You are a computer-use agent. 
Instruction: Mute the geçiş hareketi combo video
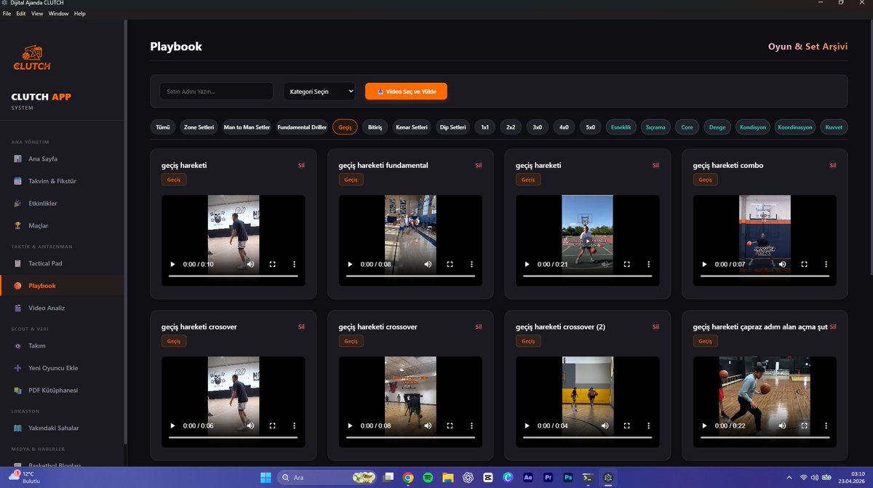782,265
